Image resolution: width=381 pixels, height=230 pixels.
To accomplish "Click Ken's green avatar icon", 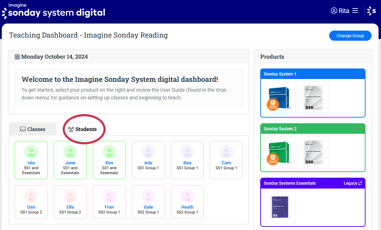I will coord(109,152).
